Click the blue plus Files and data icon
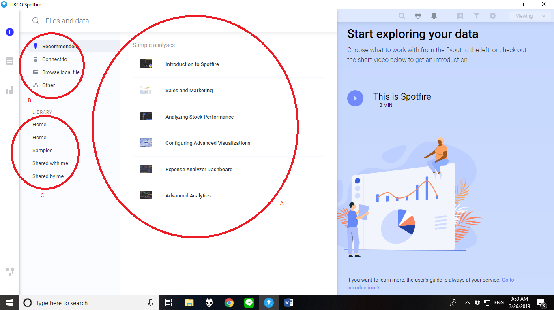 point(10,32)
